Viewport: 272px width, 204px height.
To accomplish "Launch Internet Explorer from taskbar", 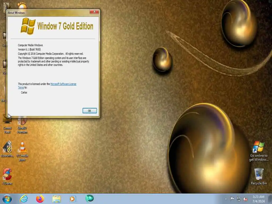I will 24,199.
